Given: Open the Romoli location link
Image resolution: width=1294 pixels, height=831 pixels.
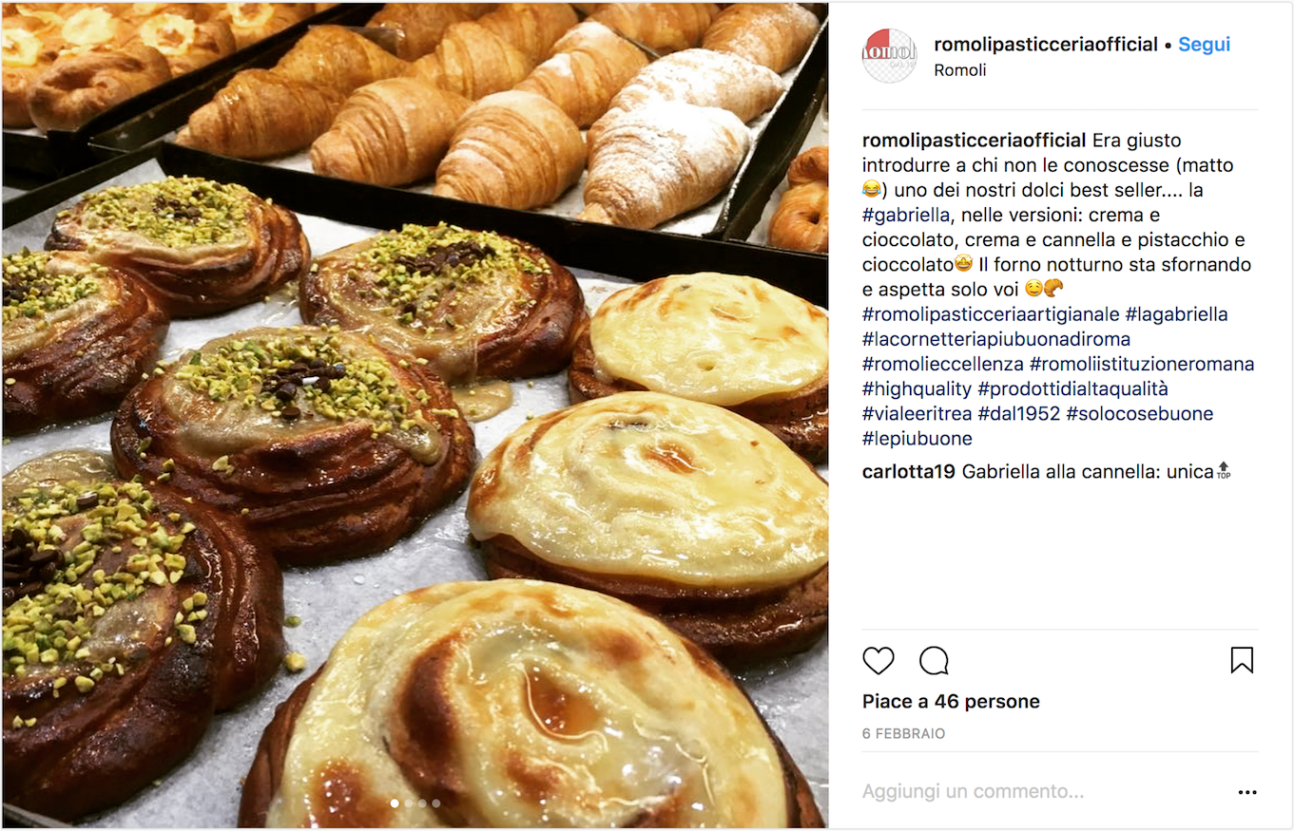Looking at the screenshot, I should click(959, 70).
